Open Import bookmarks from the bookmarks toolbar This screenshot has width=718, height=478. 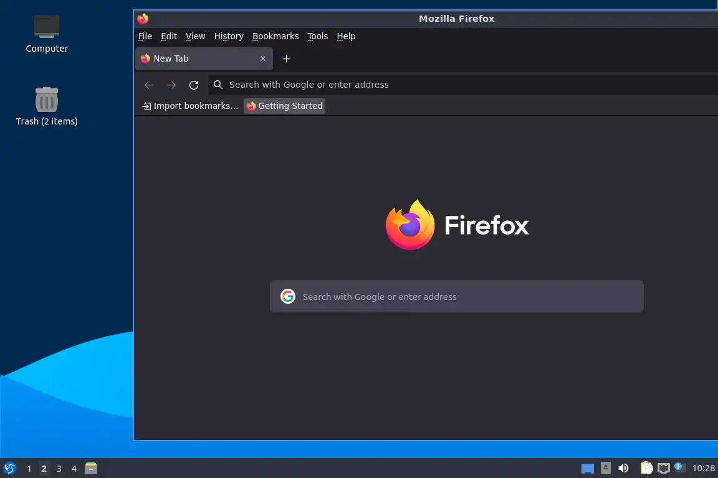[190, 106]
